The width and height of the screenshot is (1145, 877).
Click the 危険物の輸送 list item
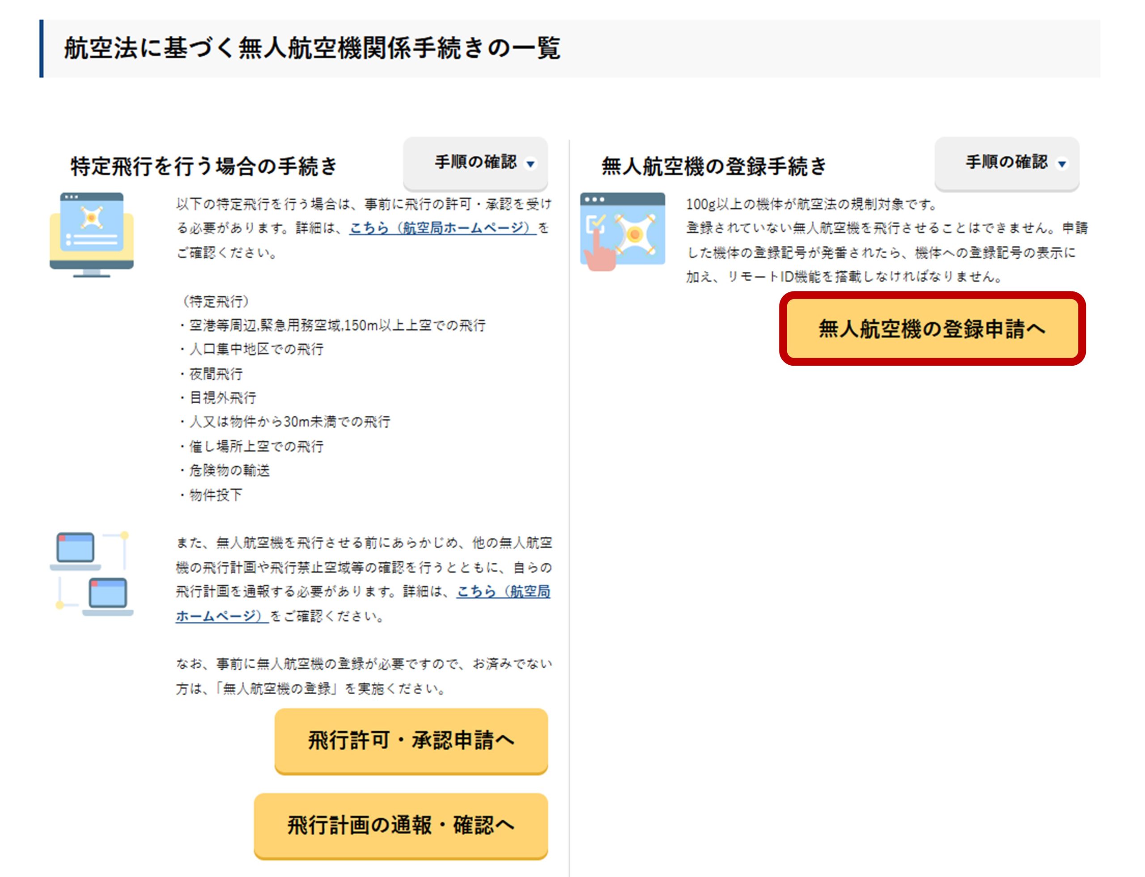point(229,470)
